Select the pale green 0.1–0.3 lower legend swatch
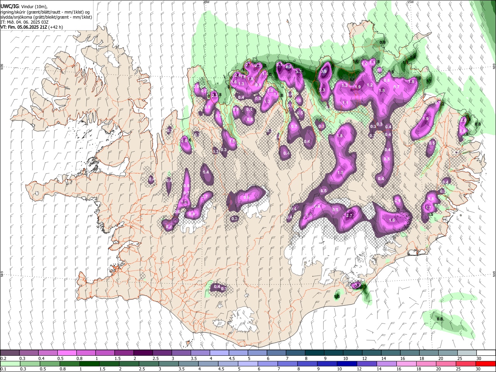496x372 pixels. tap(10, 363)
